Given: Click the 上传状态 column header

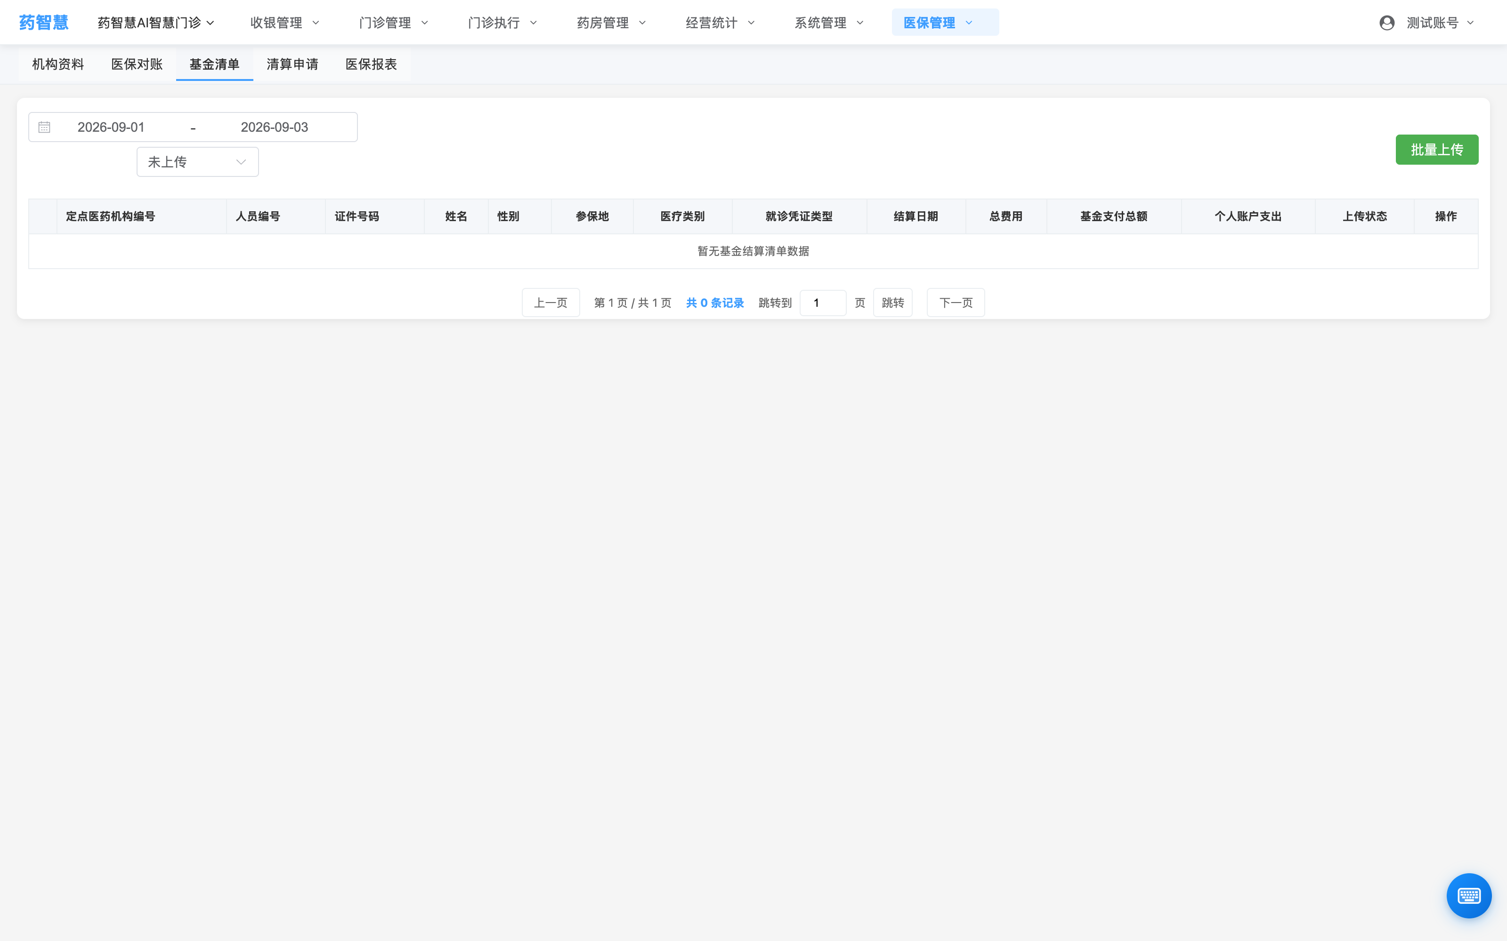Looking at the screenshot, I should (x=1364, y=216).
